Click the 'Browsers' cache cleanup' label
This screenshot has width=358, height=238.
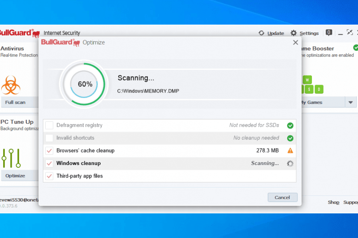(85, 151)
